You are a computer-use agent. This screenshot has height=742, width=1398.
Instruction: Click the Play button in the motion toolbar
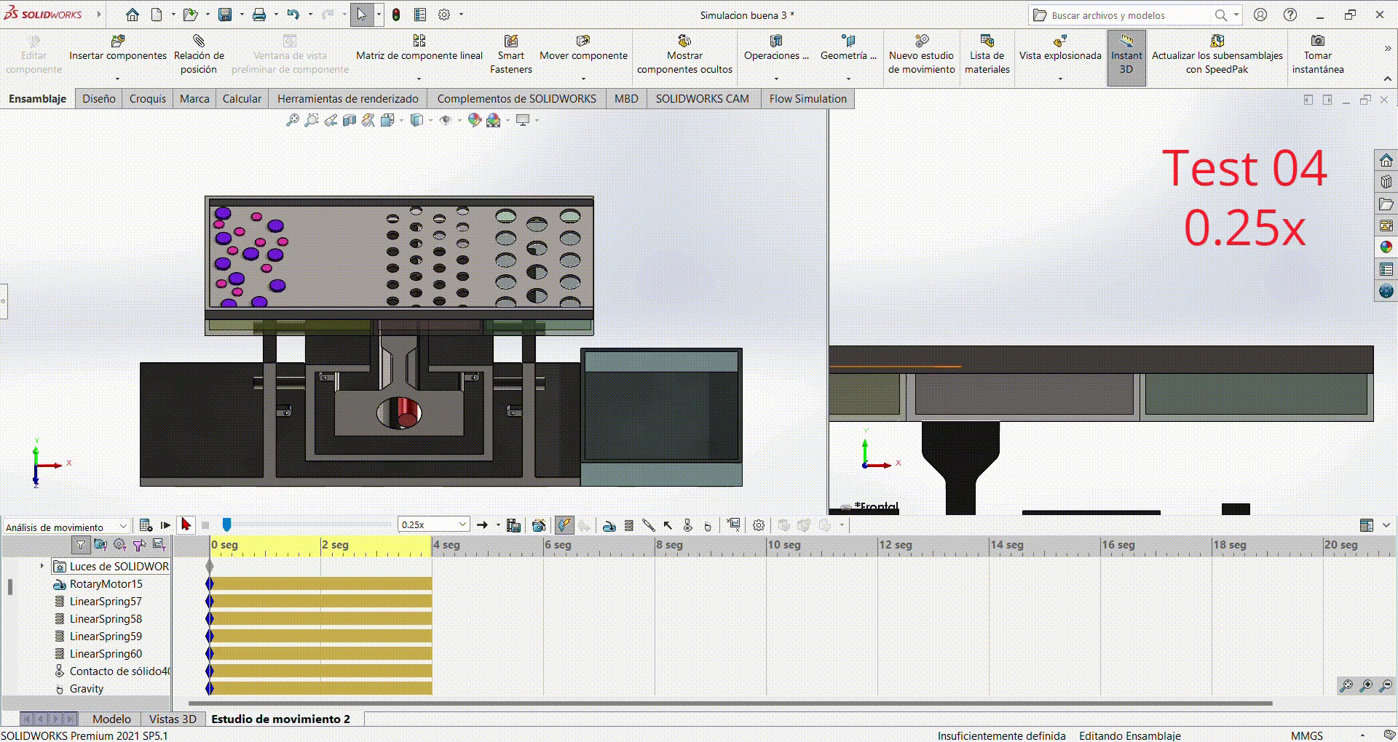(x=186, y=524)
